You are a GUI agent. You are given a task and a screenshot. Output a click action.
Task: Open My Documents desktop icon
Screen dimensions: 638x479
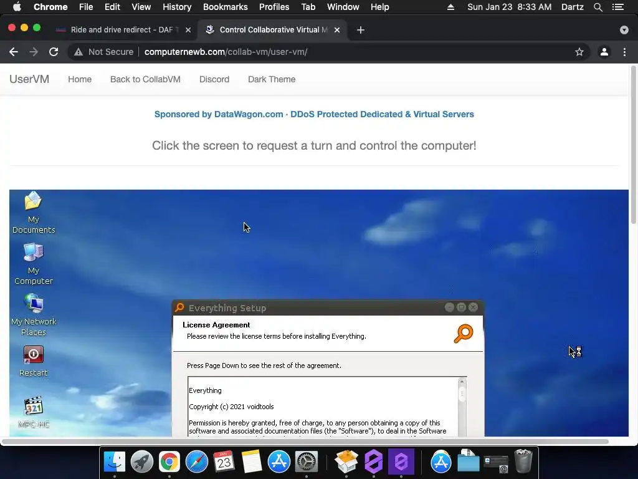34,212
